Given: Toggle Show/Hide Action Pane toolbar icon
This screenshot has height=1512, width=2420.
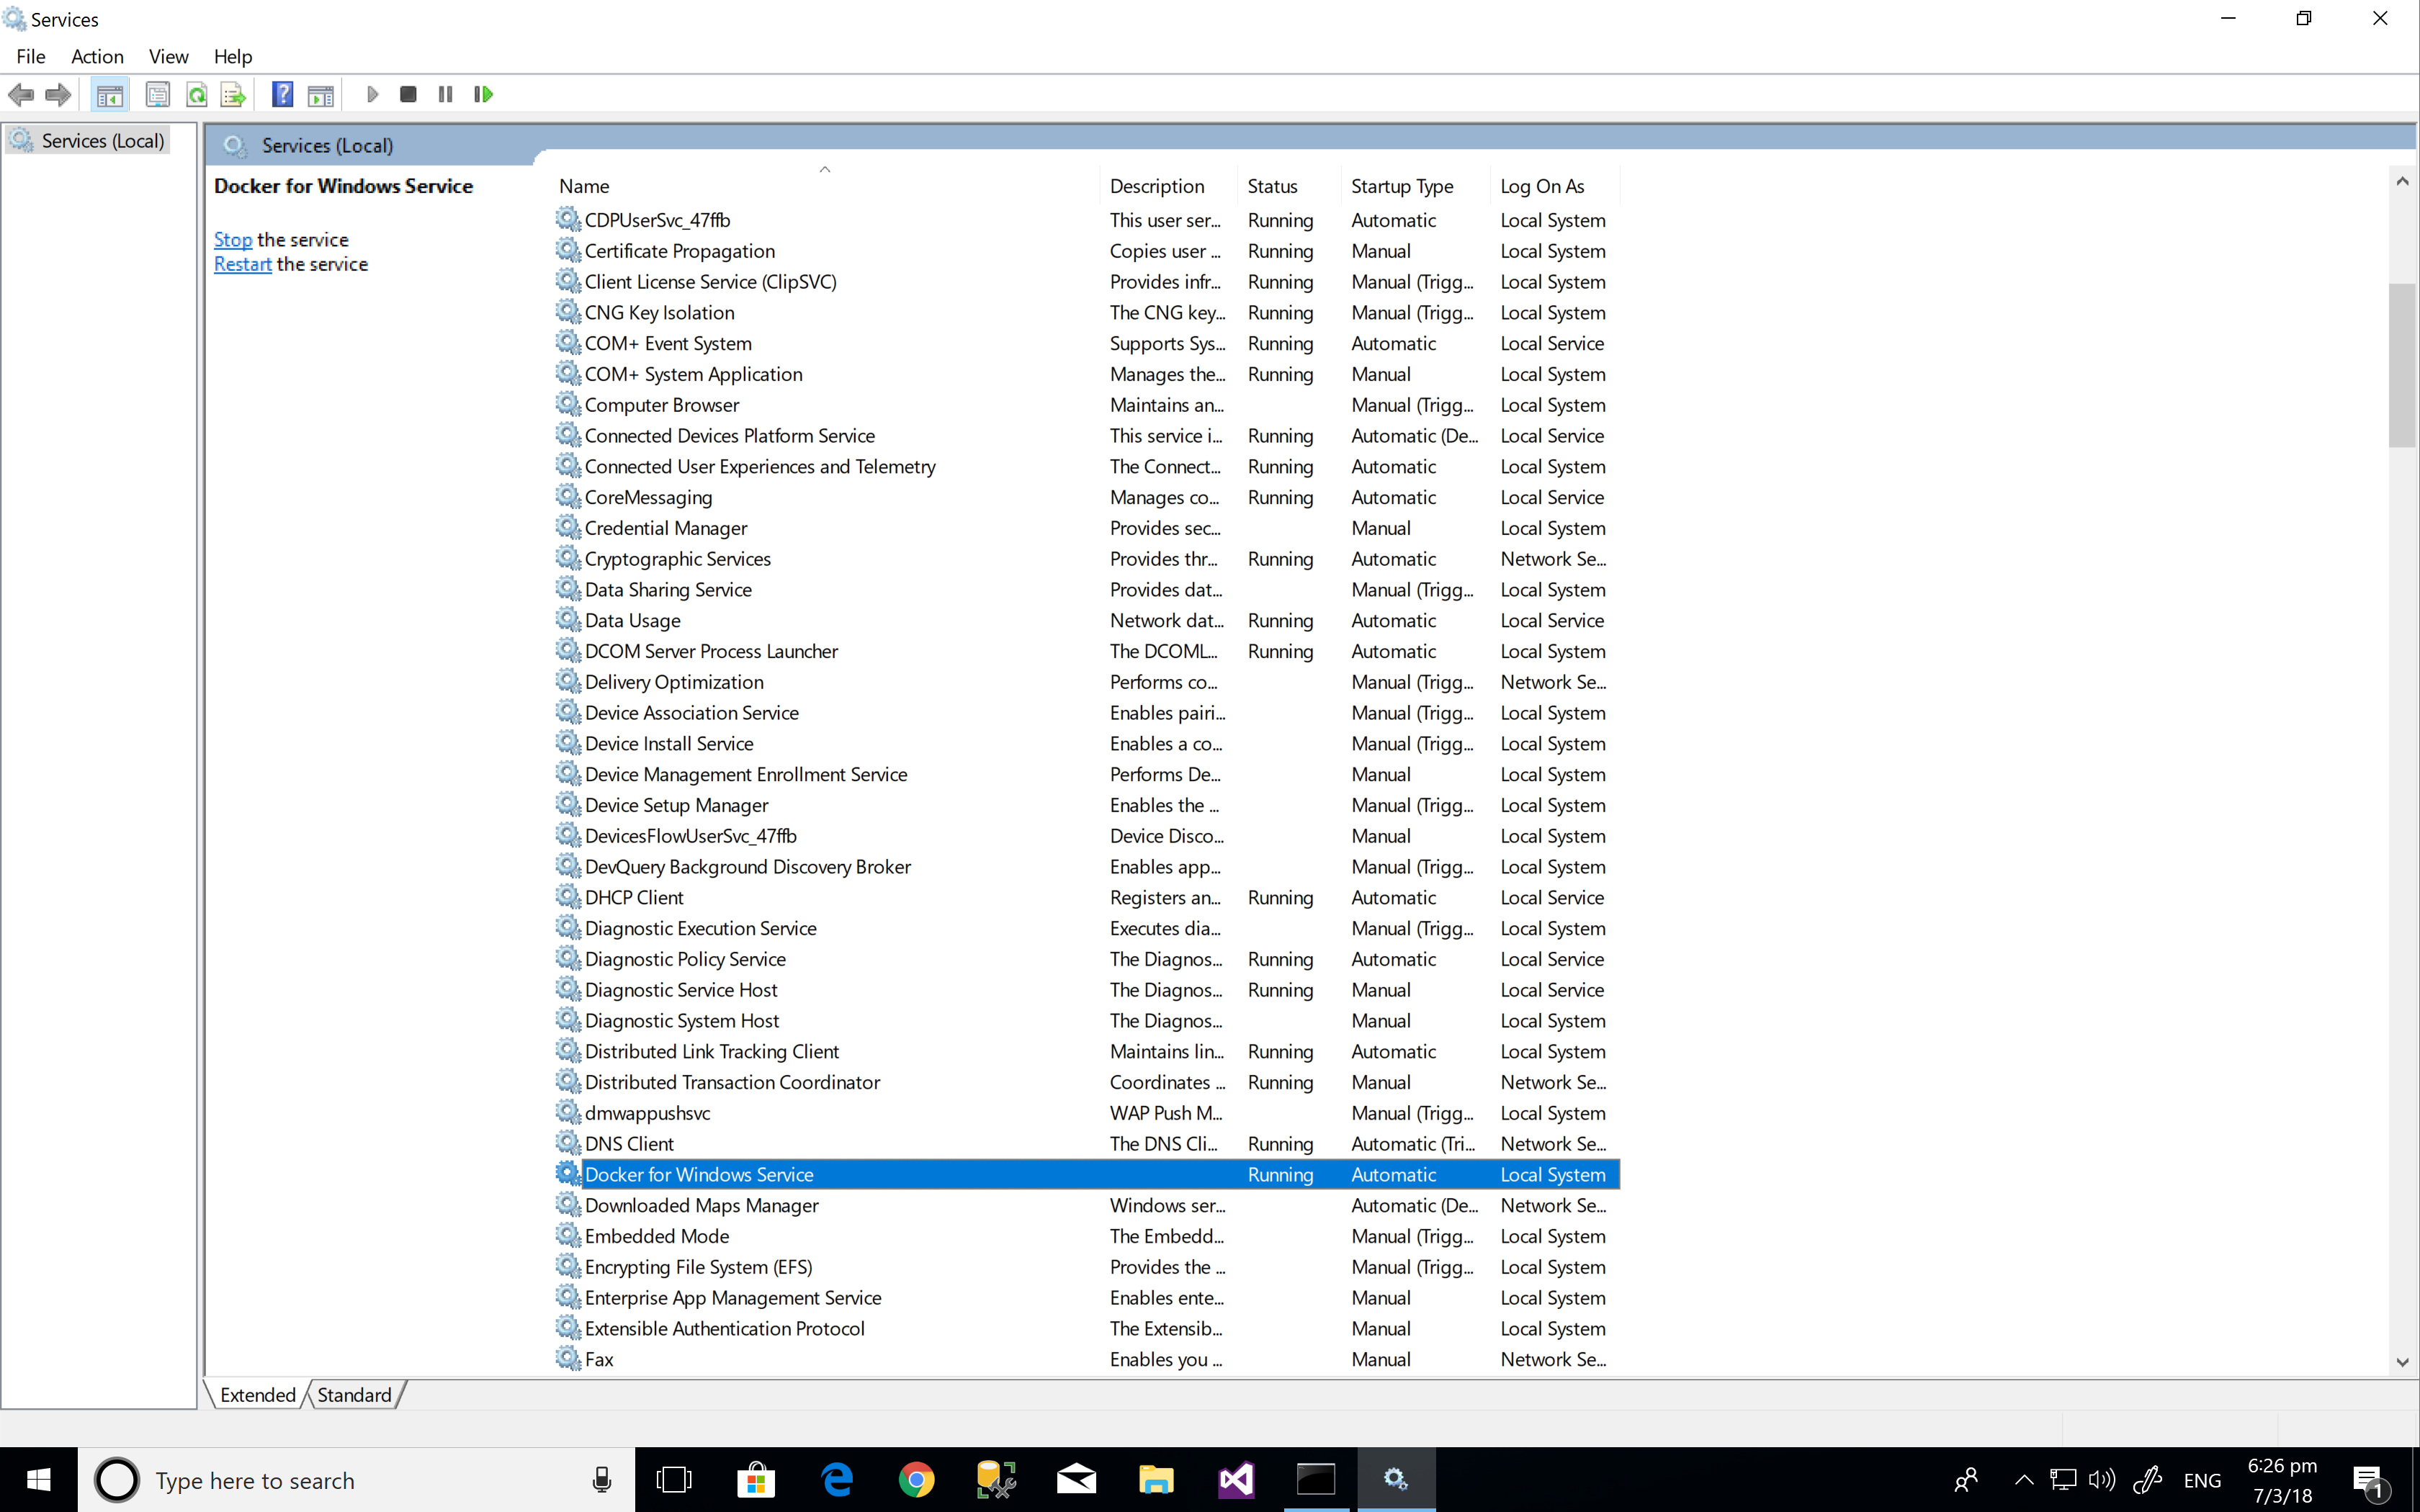Looking at the screenshot, I should tap(321, 95).
